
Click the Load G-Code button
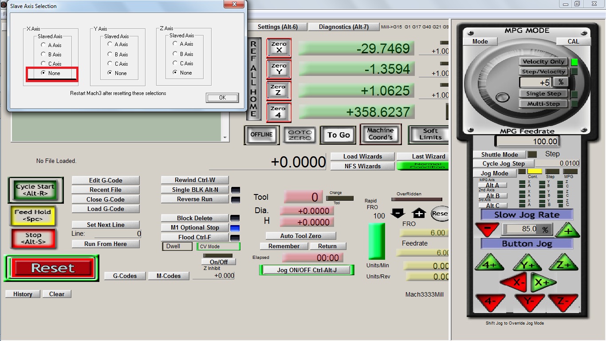point(106,209)
